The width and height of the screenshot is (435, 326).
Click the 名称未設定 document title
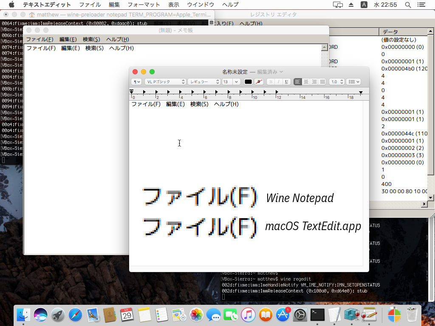click(x=234, y=72)
